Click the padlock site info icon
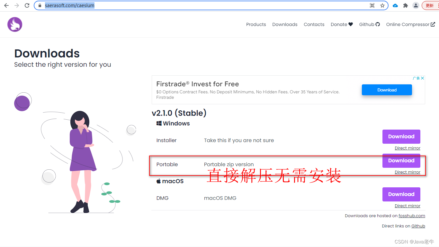 [40, 5]
